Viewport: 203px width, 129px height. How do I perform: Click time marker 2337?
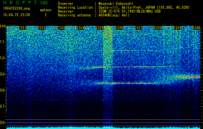point(138,28)
